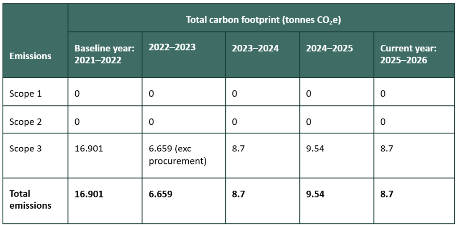Click Scope 1 baseline year value 0
Screen dimensions: 457x225
tap(77, 94)
